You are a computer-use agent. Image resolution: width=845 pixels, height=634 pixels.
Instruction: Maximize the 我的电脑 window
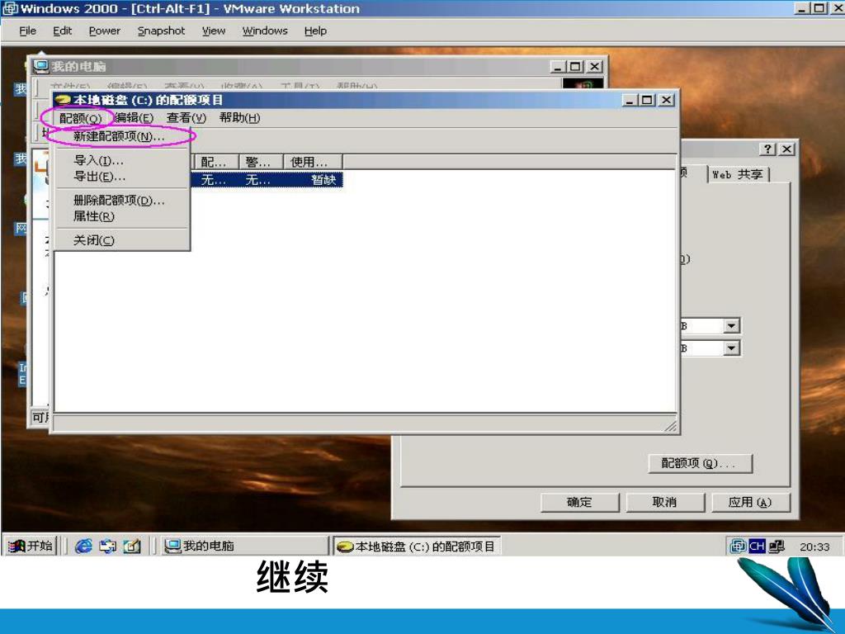coord(575,66)
